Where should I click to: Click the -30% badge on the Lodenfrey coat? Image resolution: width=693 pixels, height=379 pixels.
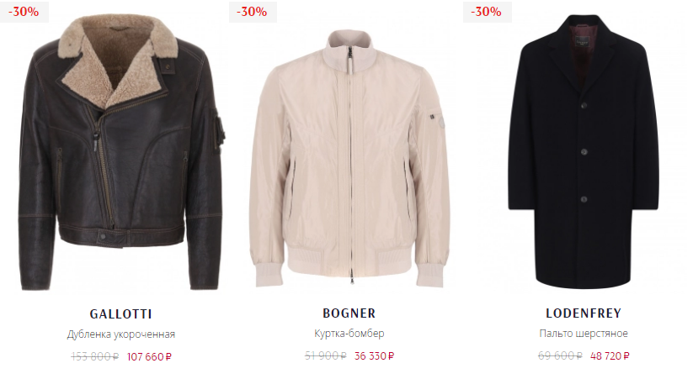(x=487, y=12)
